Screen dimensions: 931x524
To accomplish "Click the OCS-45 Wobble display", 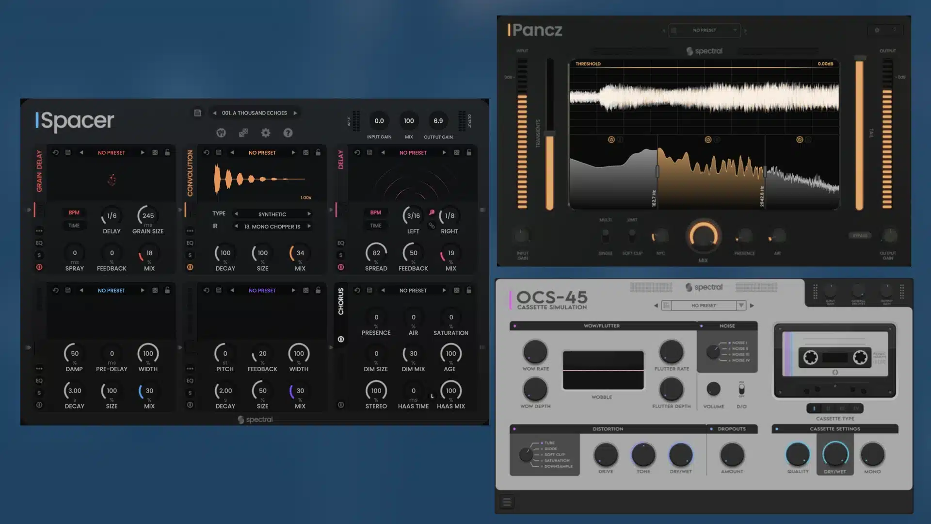I will 603,370.
